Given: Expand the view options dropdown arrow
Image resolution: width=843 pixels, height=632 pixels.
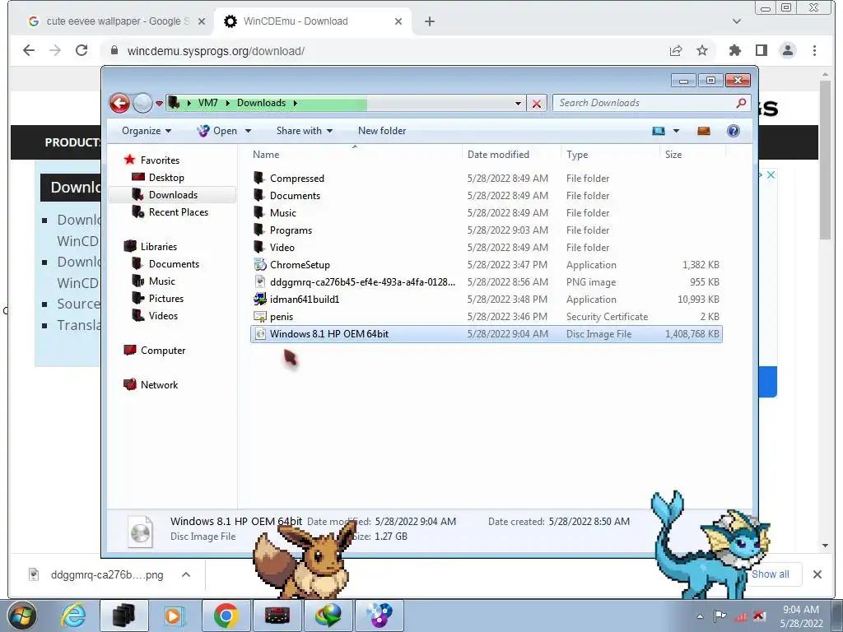Looking at the screenshot, I should pos(677,131).
